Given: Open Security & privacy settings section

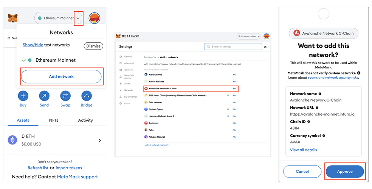Looking at the screenshot, I should pyautogui.click(x=127, y=77).
